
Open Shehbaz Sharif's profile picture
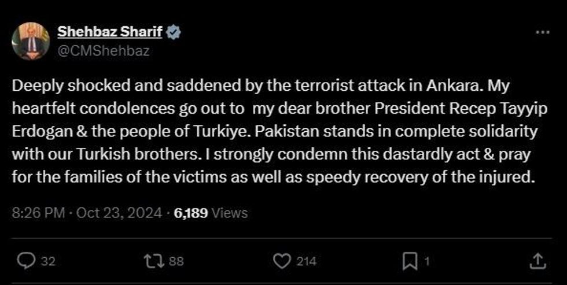31,41
